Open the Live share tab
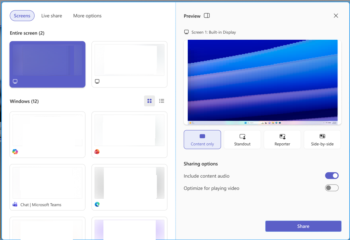 (x=52, y=16)
